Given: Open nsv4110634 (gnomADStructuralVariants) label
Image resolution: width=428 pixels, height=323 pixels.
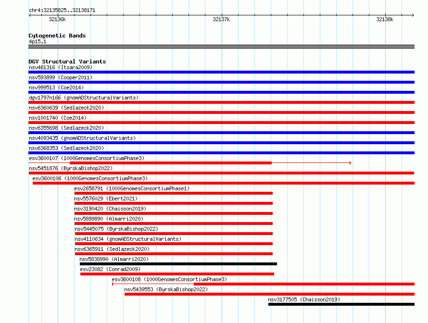Looking at the screenshot, I should pyautogui.click(x=128, y=239).
